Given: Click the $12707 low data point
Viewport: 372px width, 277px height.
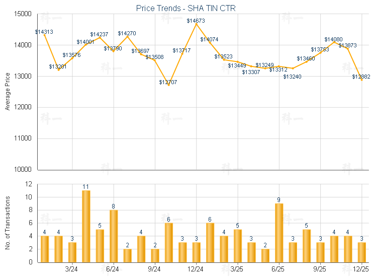Looking at the screenshot, I should point(168,85).
